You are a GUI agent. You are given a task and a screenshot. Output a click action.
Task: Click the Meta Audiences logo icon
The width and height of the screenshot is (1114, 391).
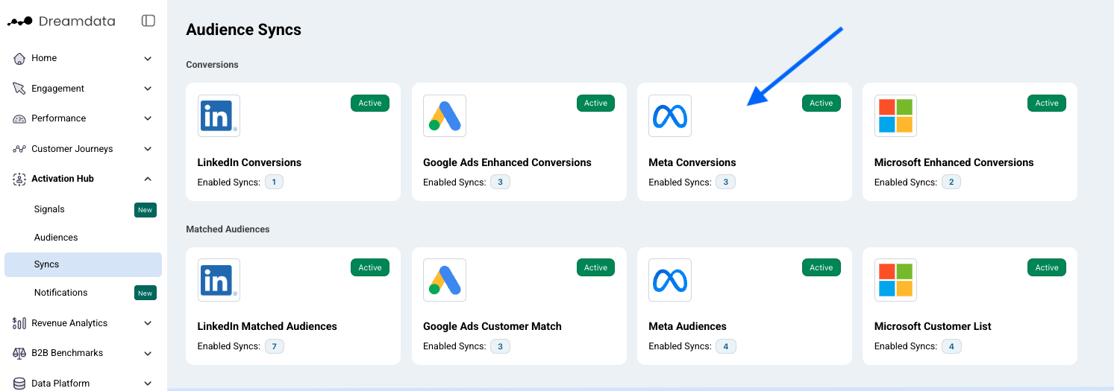(670, 280)
